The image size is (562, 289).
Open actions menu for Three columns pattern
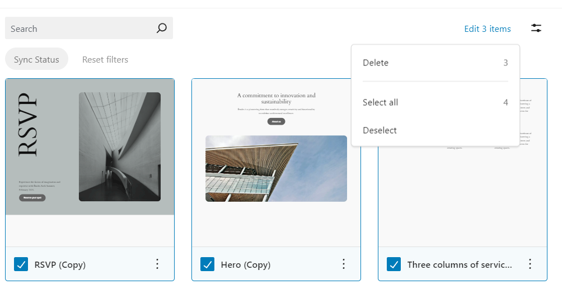(530, 264)
